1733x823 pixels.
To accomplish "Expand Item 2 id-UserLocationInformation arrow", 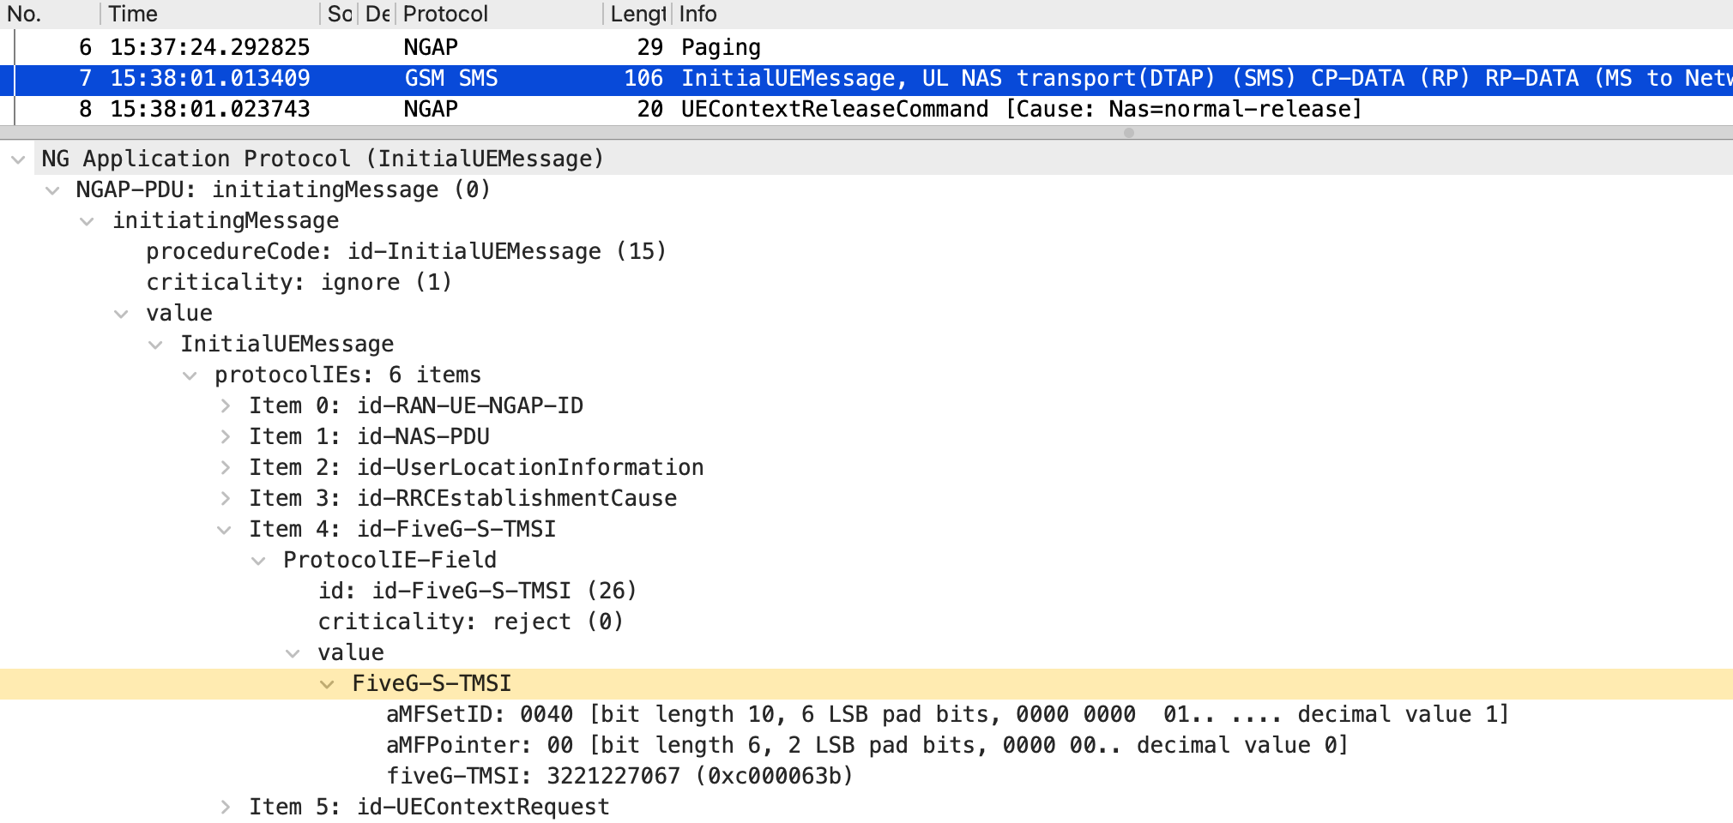I will coord(225,467).
